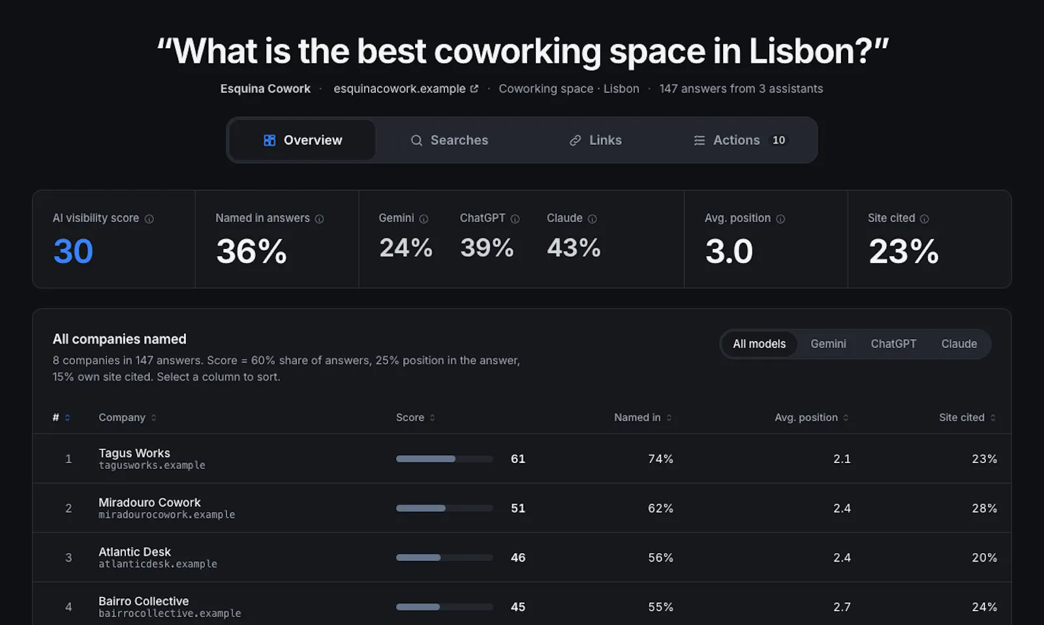Click the info icon beside AI visibility score

[149, 219]
